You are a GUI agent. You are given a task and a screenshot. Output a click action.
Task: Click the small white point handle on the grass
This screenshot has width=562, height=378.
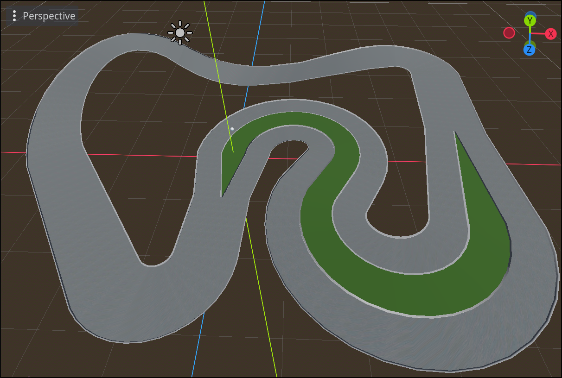pos(232,129)
